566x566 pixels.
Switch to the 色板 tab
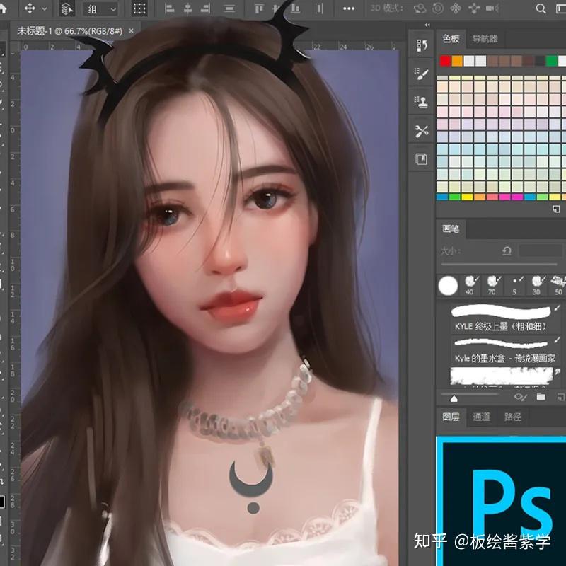451,39
